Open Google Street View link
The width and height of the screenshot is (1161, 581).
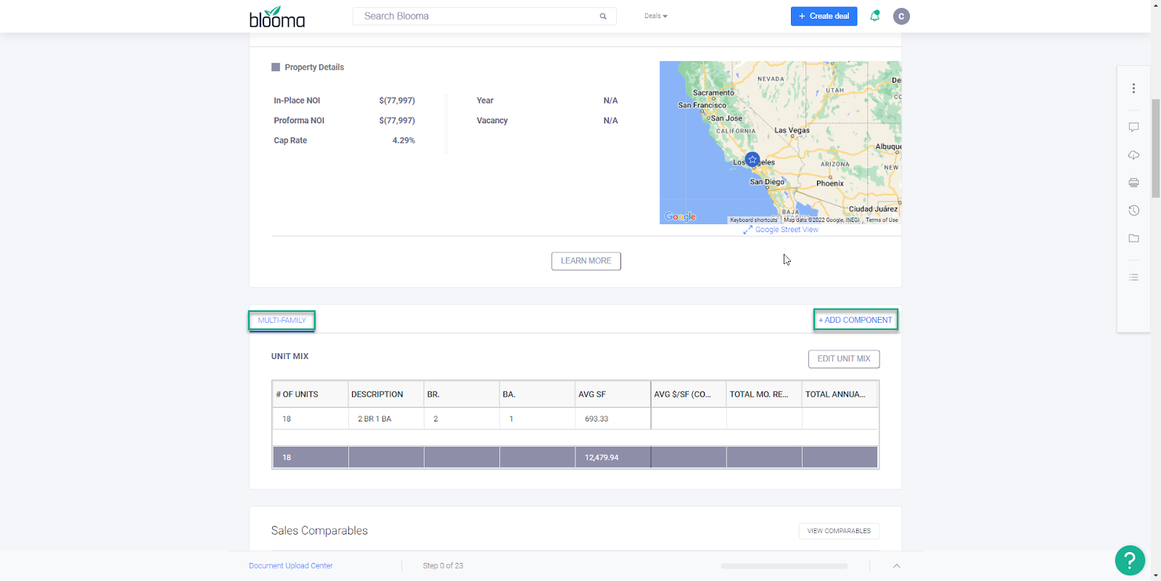[781, 230]
